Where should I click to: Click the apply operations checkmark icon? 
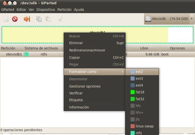click(x=60, y=19)
